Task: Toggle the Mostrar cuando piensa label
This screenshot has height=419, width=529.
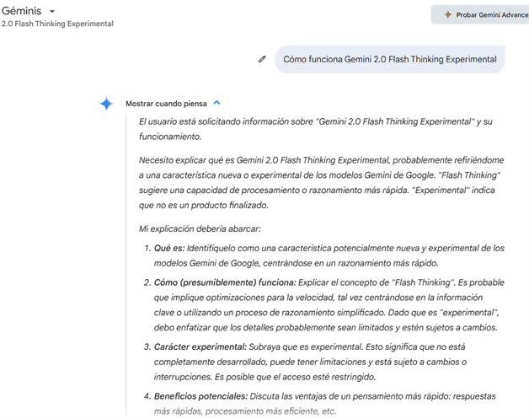Action: click(x=166, y=104)
